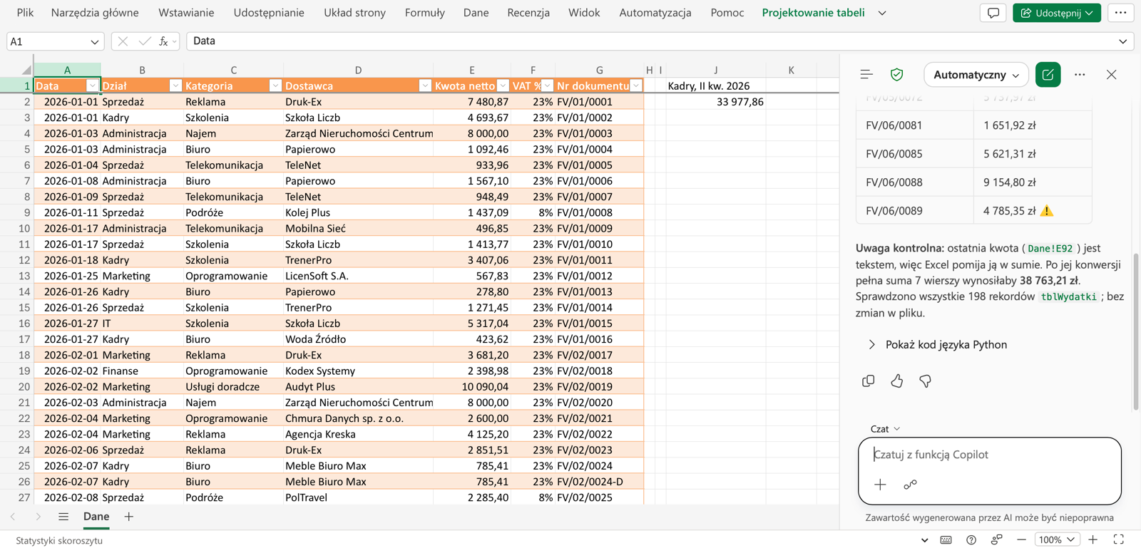Image resolution: width=1141 pixels, height=548 pixels.
Task: Open the Kategoria column filter dropdown
Action: click(275, 86)
